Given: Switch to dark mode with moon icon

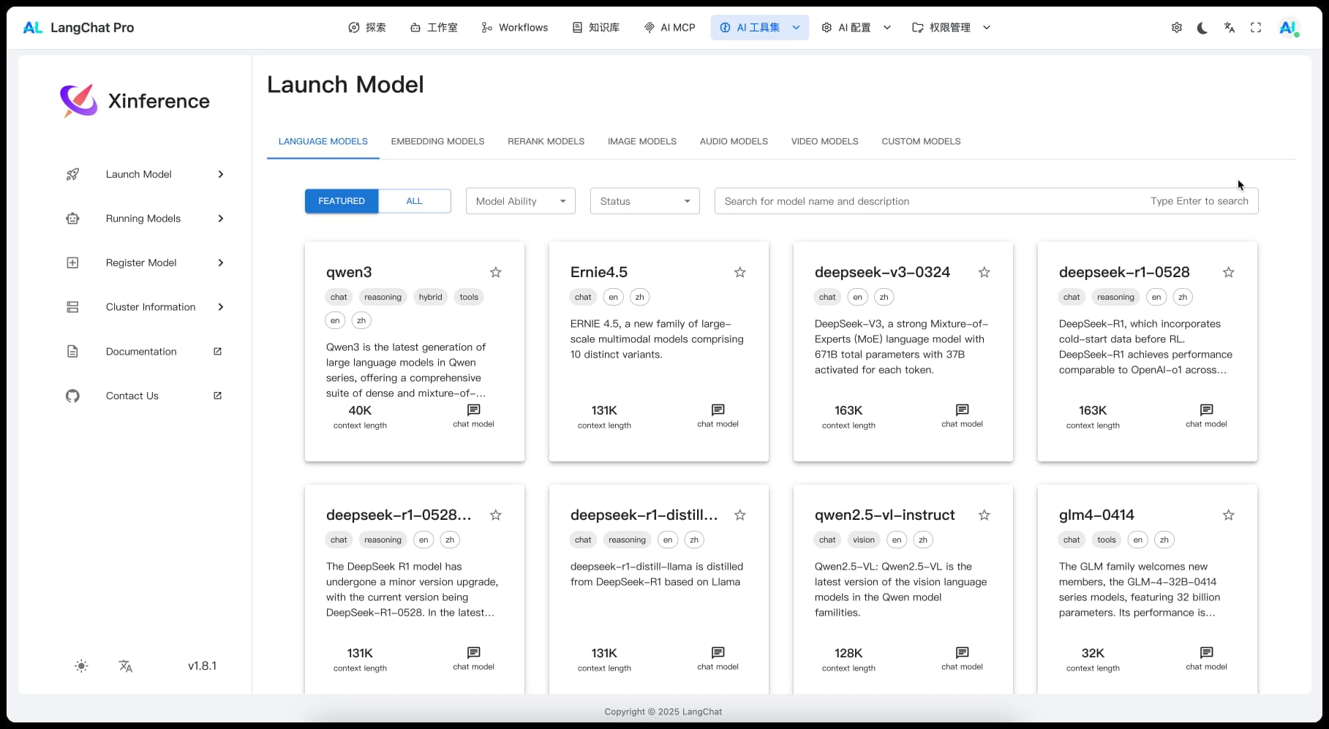Looking at the screenshot, I should click(x=1202, y=28).
